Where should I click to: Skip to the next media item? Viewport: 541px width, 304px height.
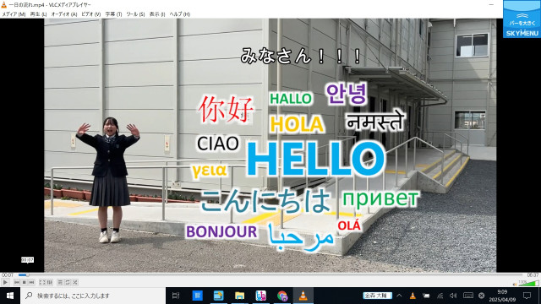pos(31,282)
